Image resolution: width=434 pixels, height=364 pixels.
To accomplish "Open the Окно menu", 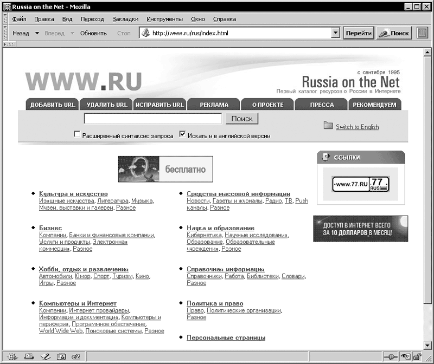I will pos(198,19).
